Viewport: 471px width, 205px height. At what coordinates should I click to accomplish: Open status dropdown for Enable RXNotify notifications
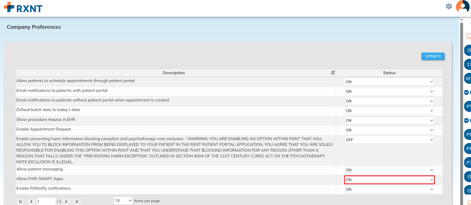389,189
